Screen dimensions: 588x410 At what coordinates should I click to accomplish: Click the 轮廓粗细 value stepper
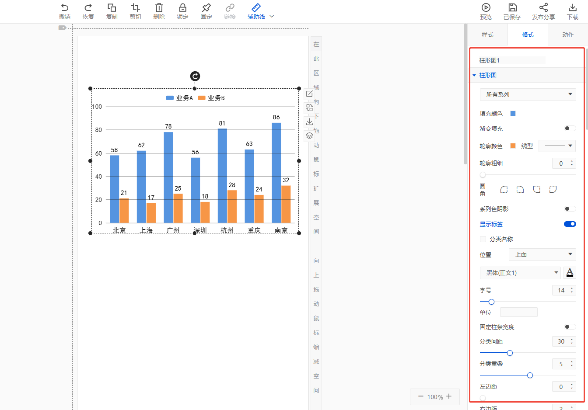point(564,163)
